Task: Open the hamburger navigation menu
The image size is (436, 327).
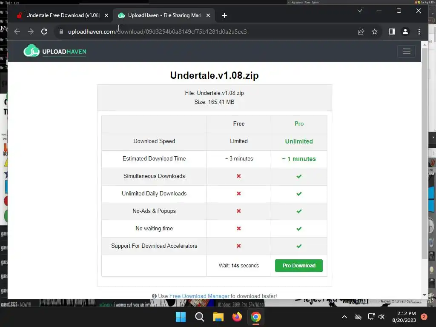Action: (406, 51)
